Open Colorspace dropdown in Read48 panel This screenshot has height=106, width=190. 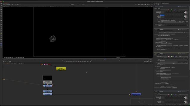(167, 45)
